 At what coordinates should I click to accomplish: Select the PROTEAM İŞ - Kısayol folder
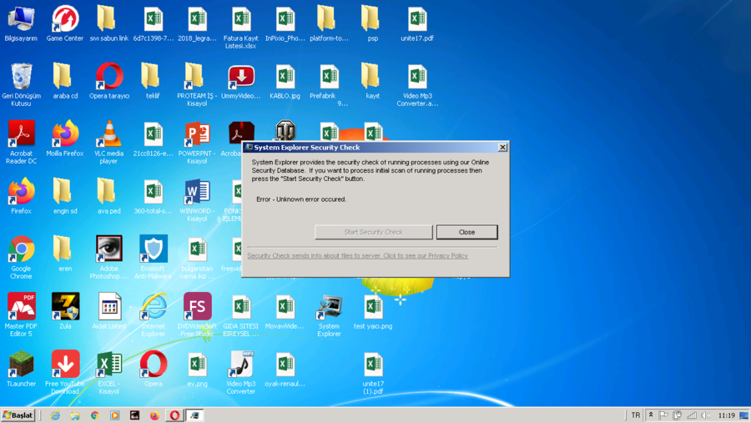point(197,85)
